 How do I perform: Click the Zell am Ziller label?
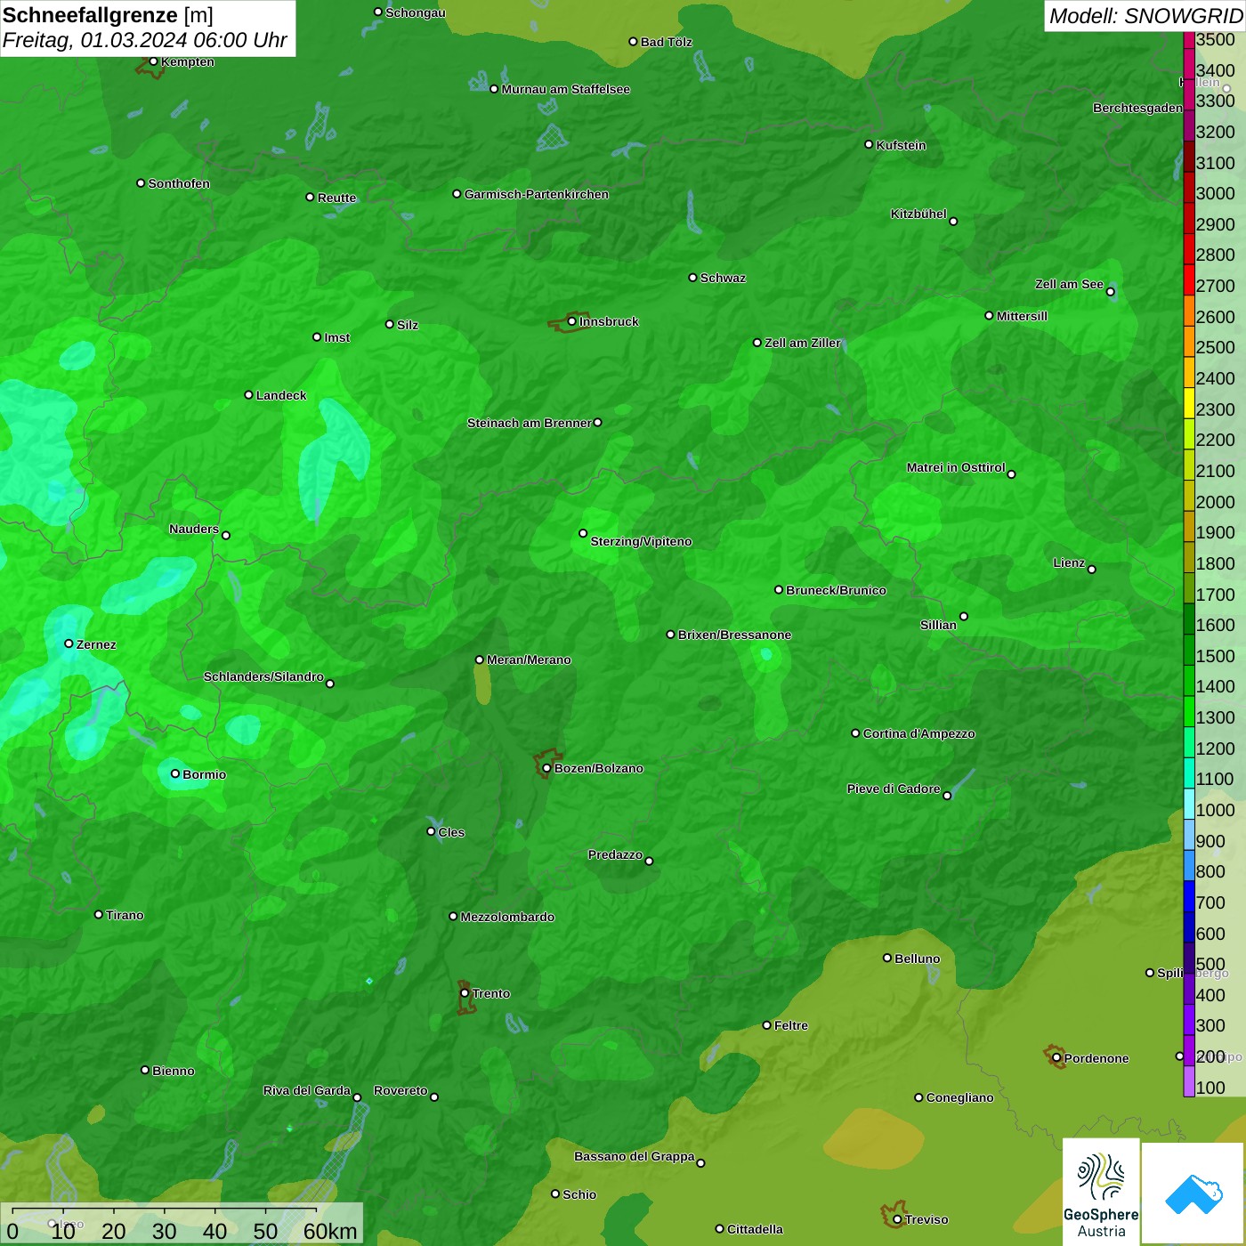pyautogui.click(x=803, y=343)
